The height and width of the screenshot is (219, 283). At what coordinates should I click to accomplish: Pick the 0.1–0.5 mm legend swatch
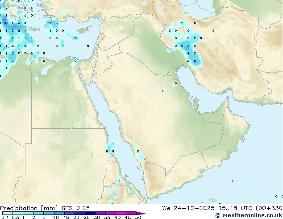[x=8, y=213]
